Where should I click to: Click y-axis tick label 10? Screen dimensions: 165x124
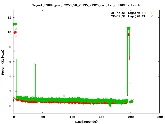click(x=9, y=32)
